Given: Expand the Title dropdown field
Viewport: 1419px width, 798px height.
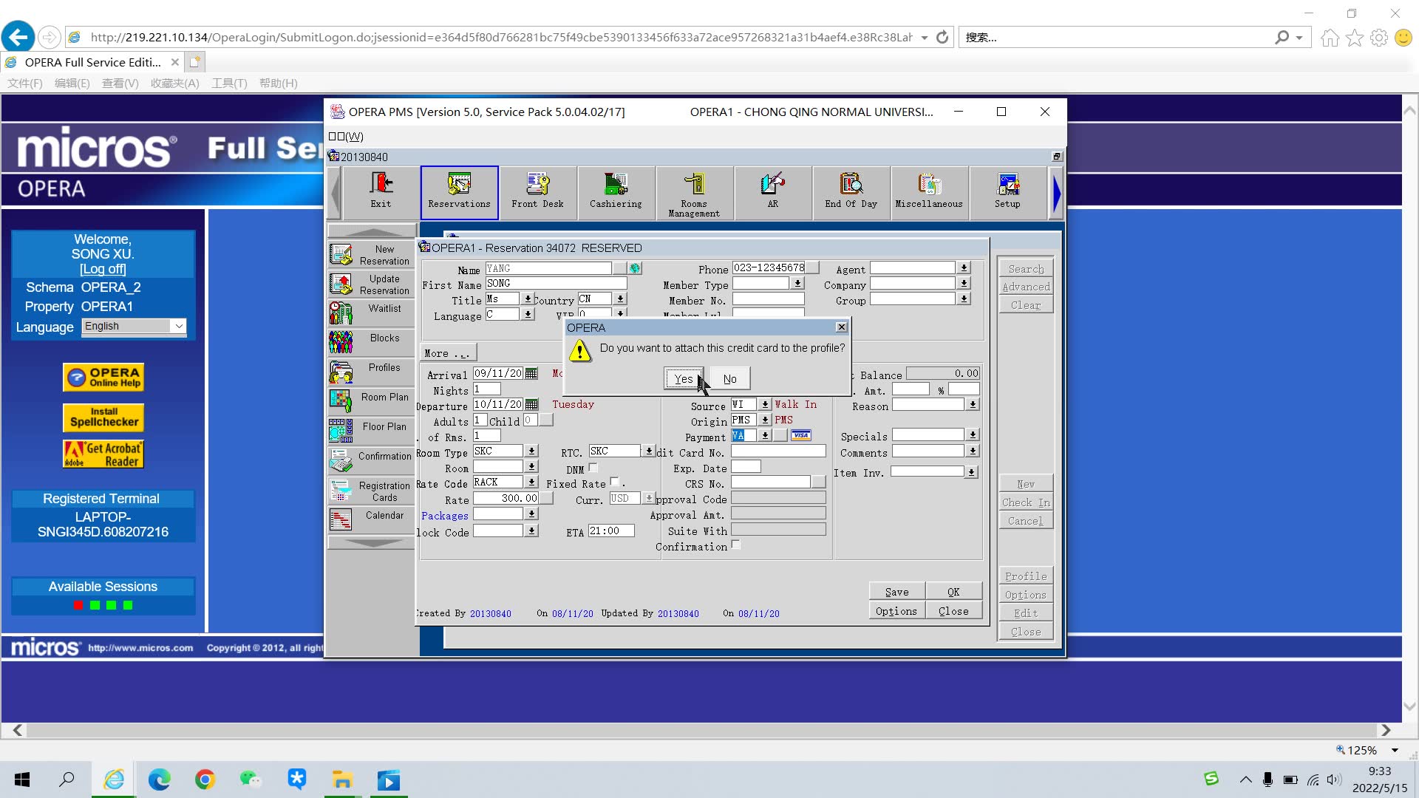Looking at the screenshot, I should (x=526, y=299).
